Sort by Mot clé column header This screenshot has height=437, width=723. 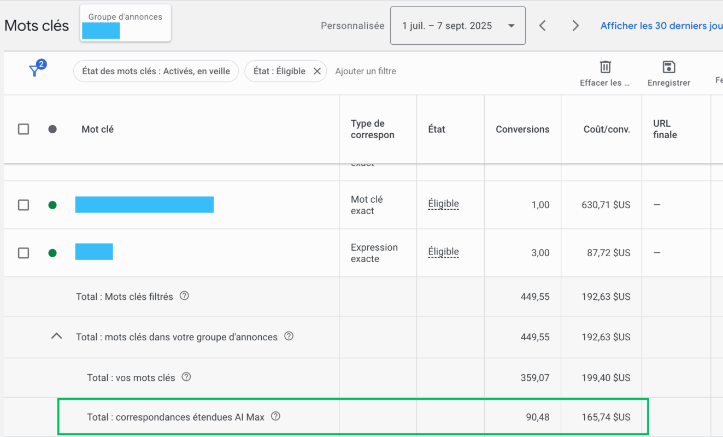click(98, 129)
